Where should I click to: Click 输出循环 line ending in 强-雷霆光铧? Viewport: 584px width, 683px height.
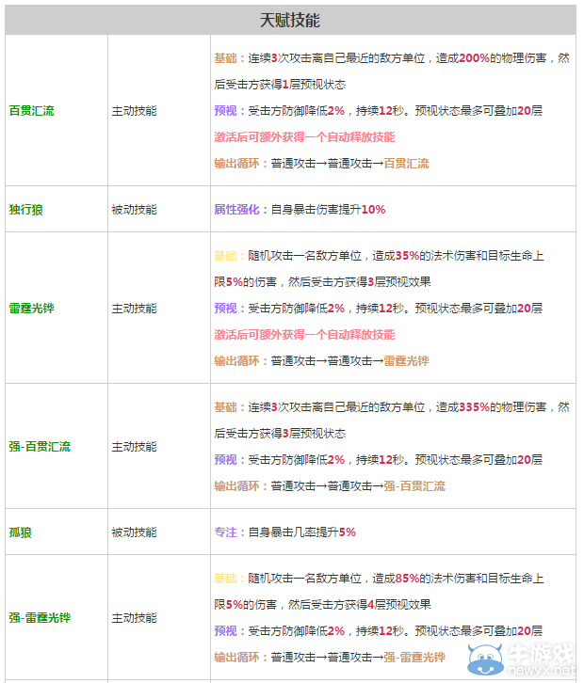pyautogui.click(x=330, y=658)
